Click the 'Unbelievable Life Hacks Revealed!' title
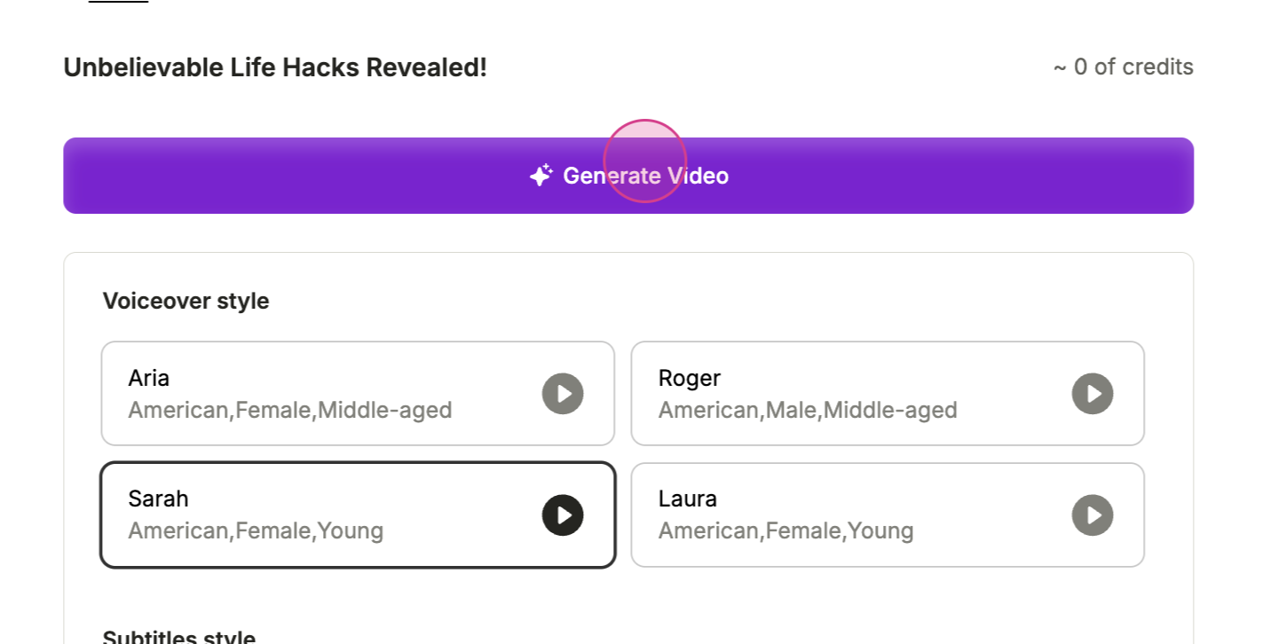Viewport: 1278px width, 644px height. (x=275, y=67)
